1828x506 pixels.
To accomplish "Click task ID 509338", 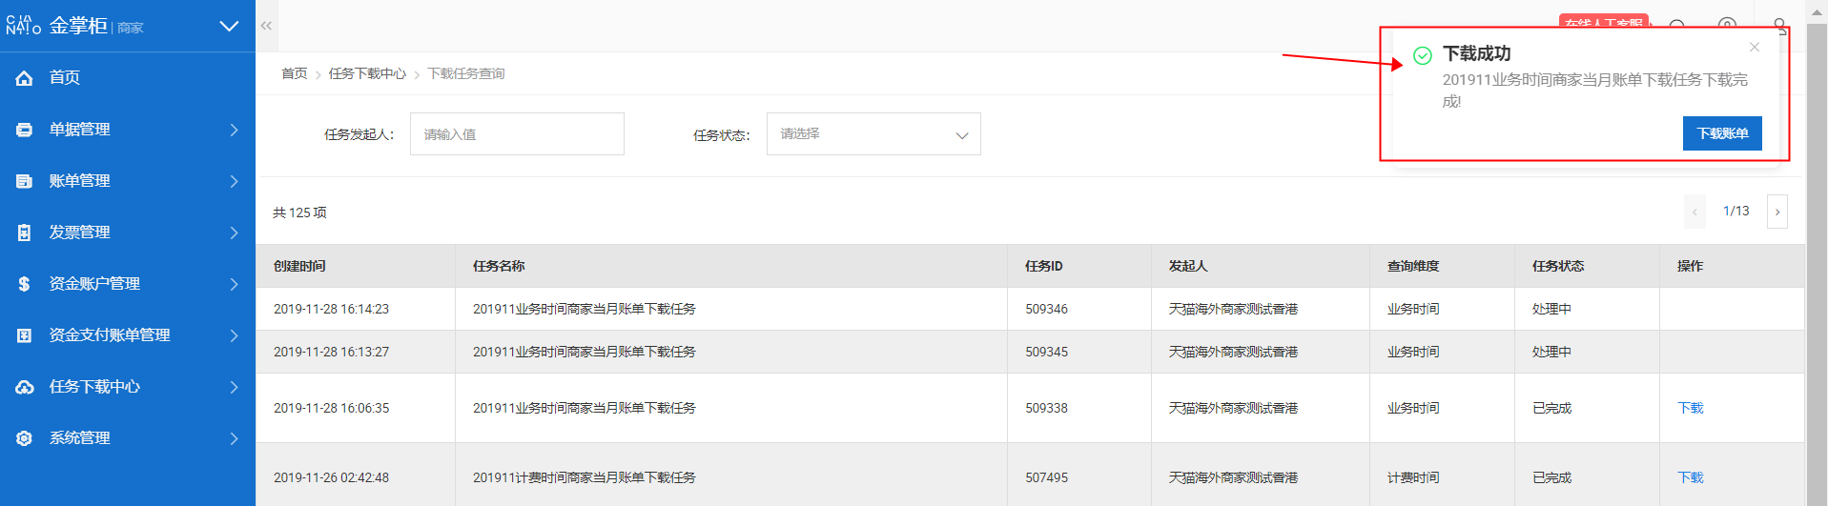I will 1046,408.
